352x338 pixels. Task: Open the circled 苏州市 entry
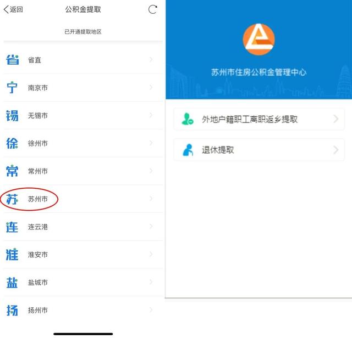83,199
